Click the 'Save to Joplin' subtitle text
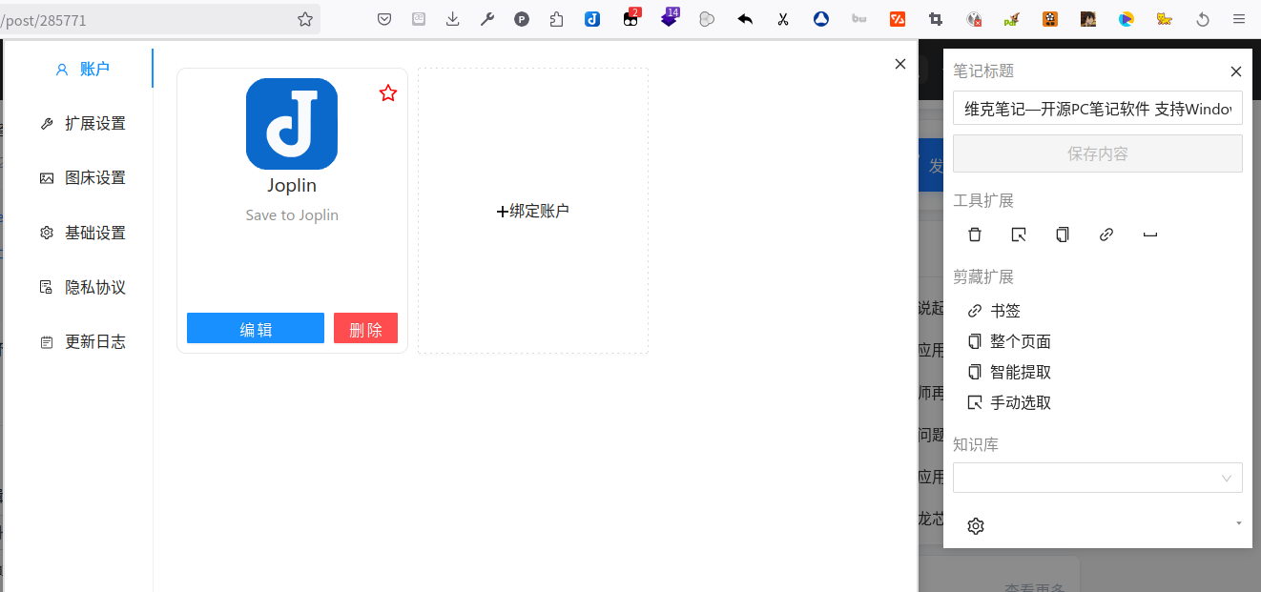Viewport: 1261px width, 592px height. [292, 215]
